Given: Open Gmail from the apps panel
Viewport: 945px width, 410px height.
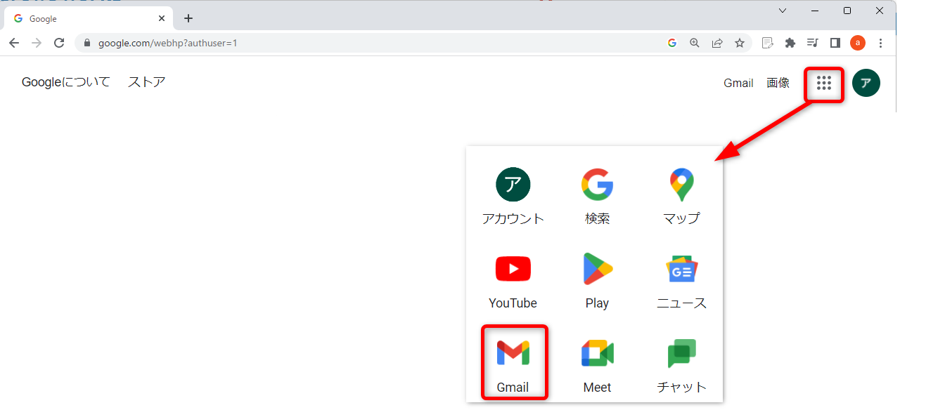Looking at the screenshot, I should (513, 362).
